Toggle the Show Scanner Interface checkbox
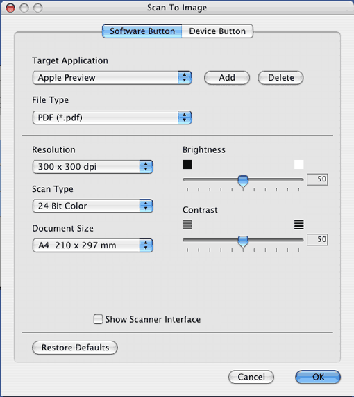The width and height of the screenshot is (354, 397). point(98,319)
